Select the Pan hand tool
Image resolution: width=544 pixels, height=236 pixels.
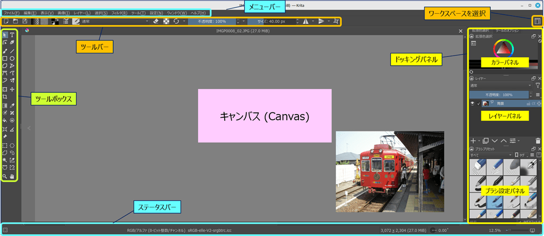click(x=12, y=176)
